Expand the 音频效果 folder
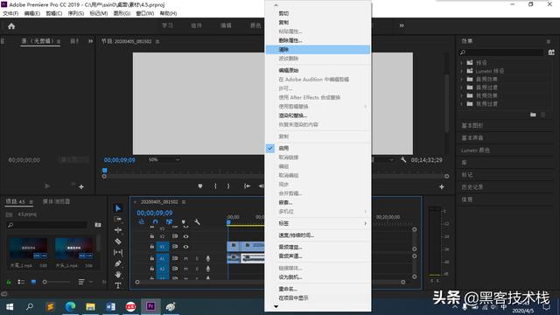 point(461,79)
